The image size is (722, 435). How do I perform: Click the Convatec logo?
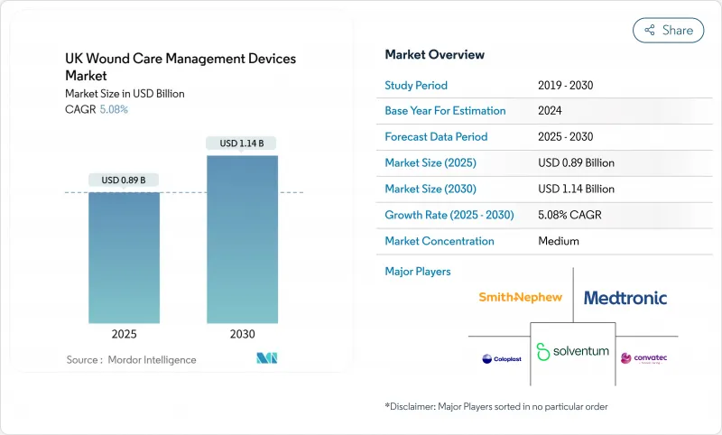[644, 358]
